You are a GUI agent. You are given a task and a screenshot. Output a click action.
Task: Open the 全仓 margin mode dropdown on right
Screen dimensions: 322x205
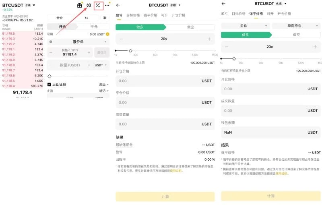coord(246,26)
